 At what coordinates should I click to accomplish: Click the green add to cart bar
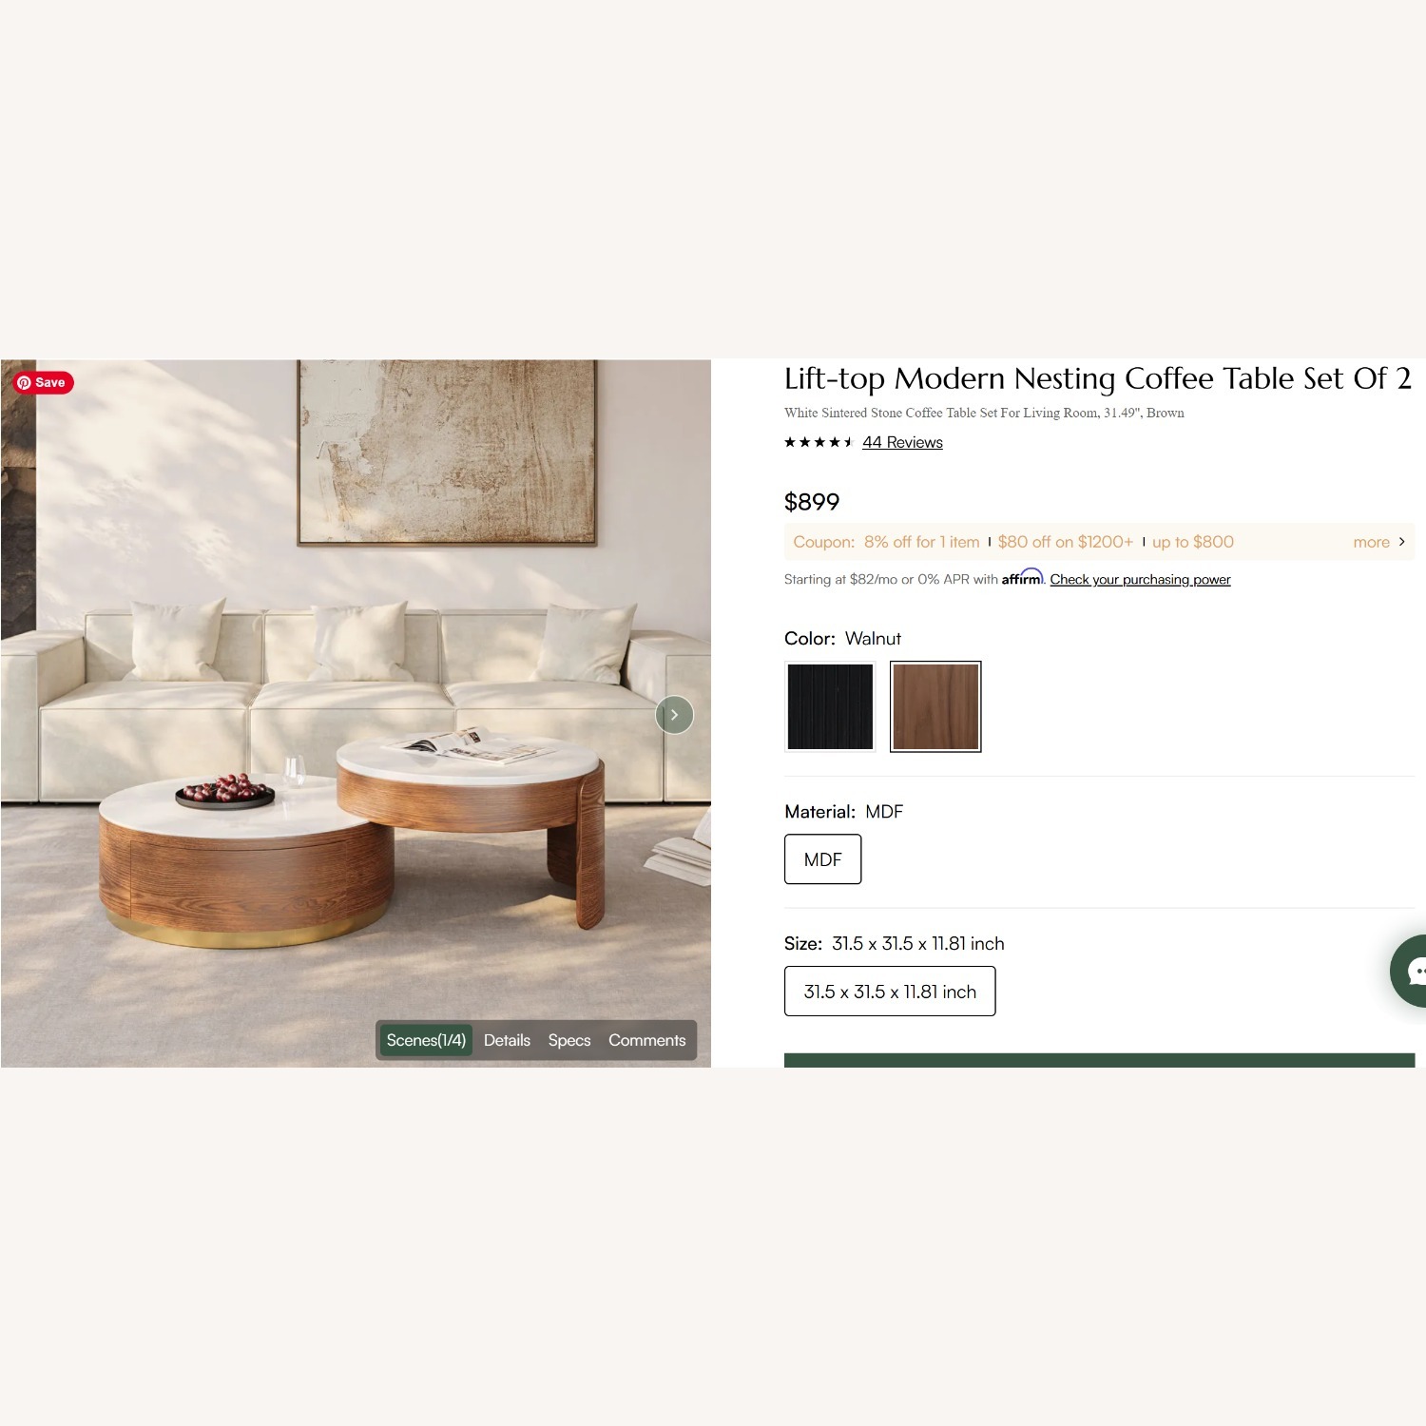(x=1099, y=1060)
